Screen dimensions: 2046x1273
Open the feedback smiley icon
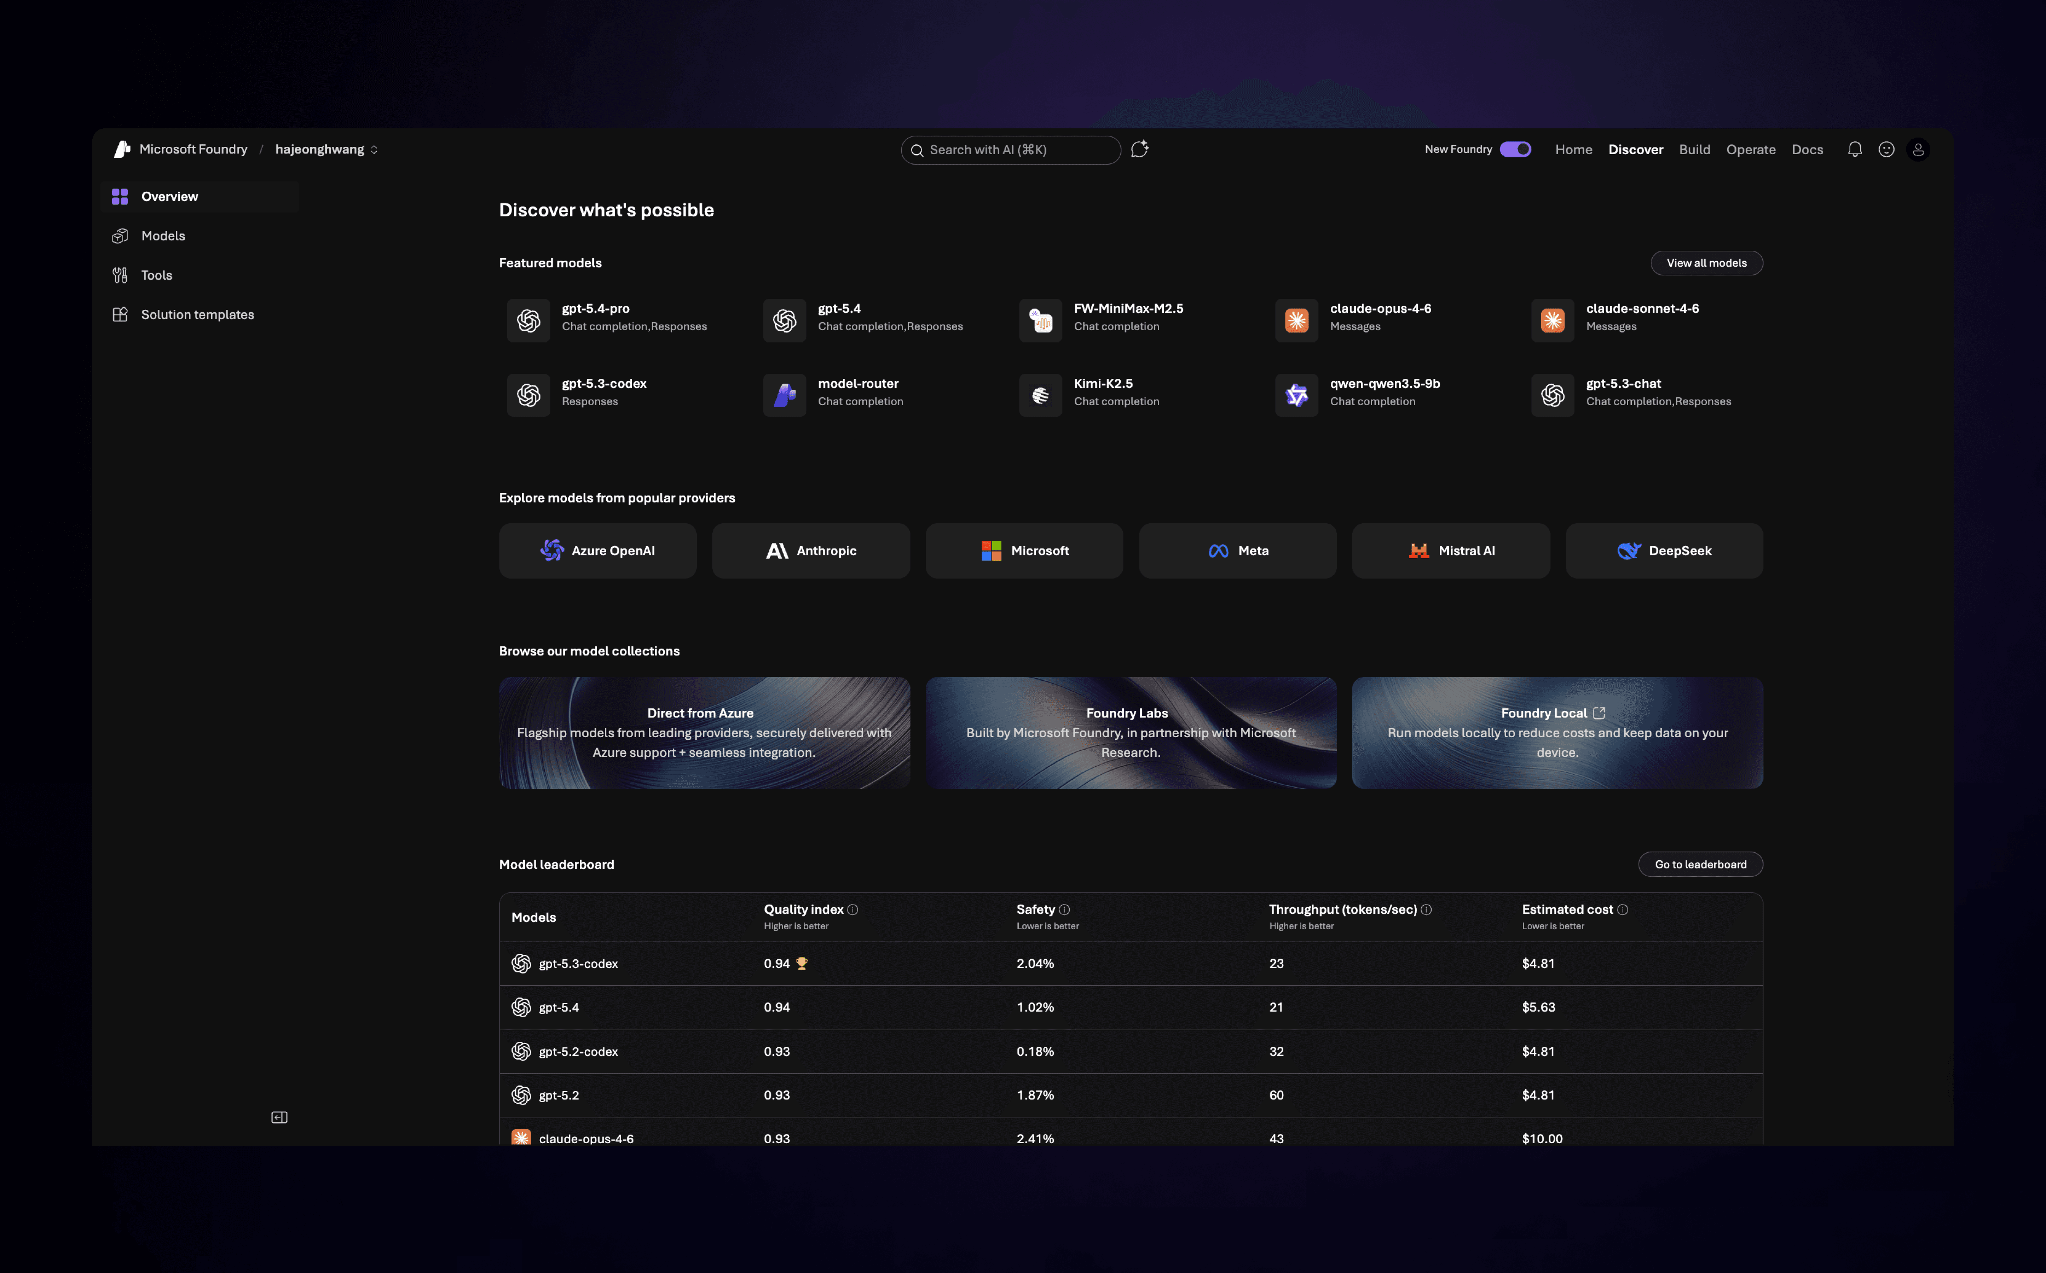point(1886,149)
